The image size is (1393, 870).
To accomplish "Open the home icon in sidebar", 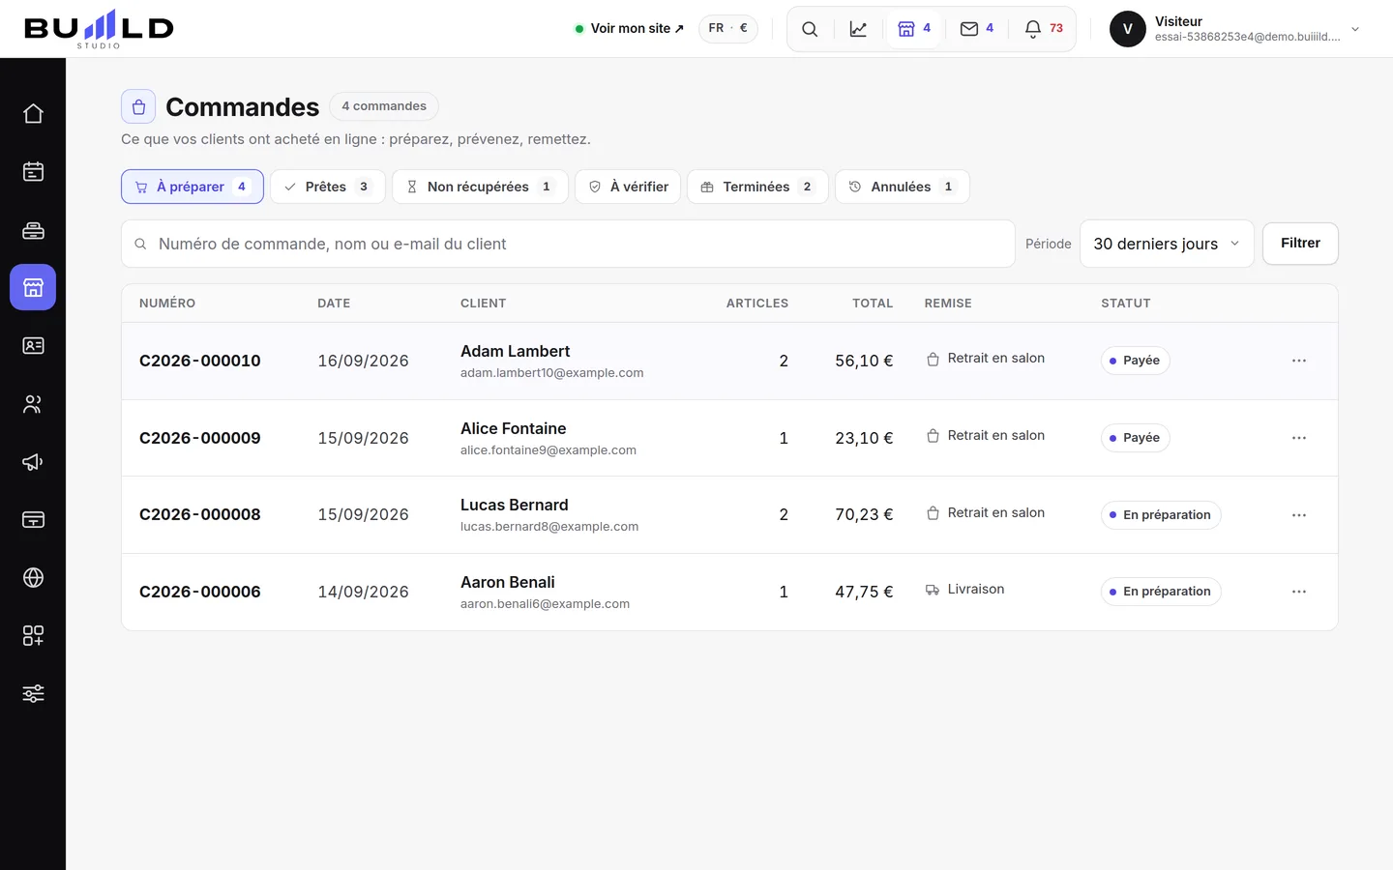I will click(33, 113).
